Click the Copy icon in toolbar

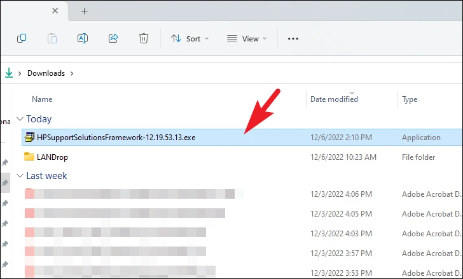[22, 38]
